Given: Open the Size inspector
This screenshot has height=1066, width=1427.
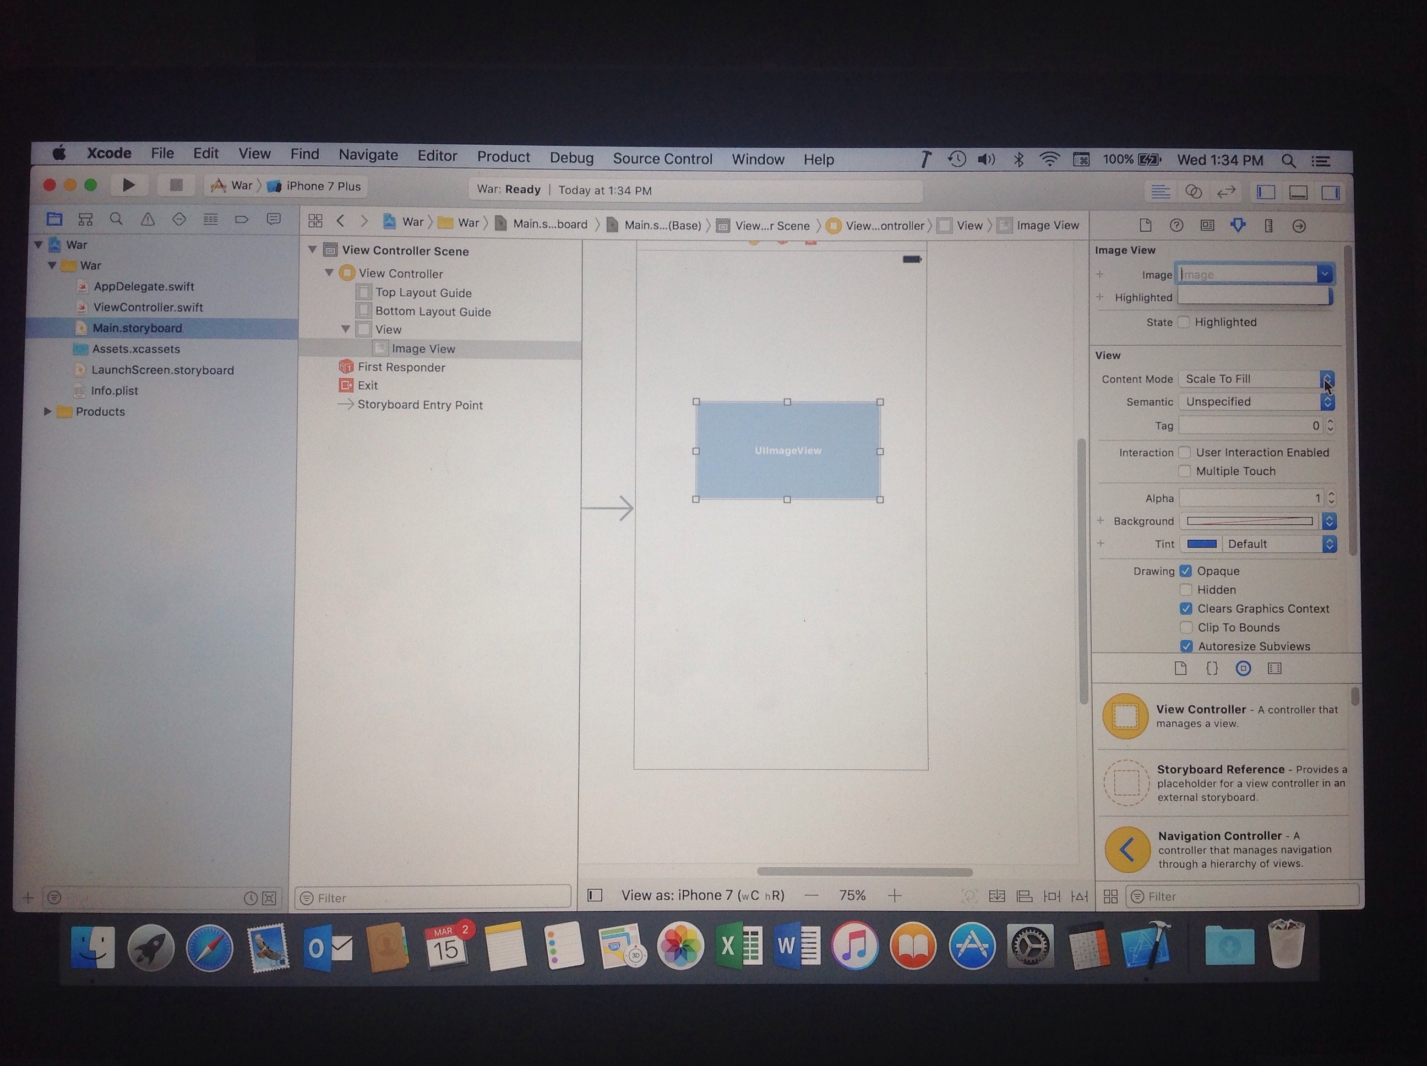Looking at the screenshot, I should point(1270,225).
